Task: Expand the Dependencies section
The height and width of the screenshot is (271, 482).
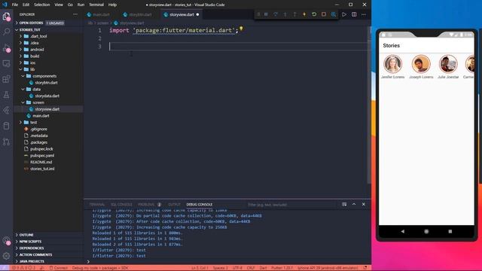Action: tap(32, 248)
